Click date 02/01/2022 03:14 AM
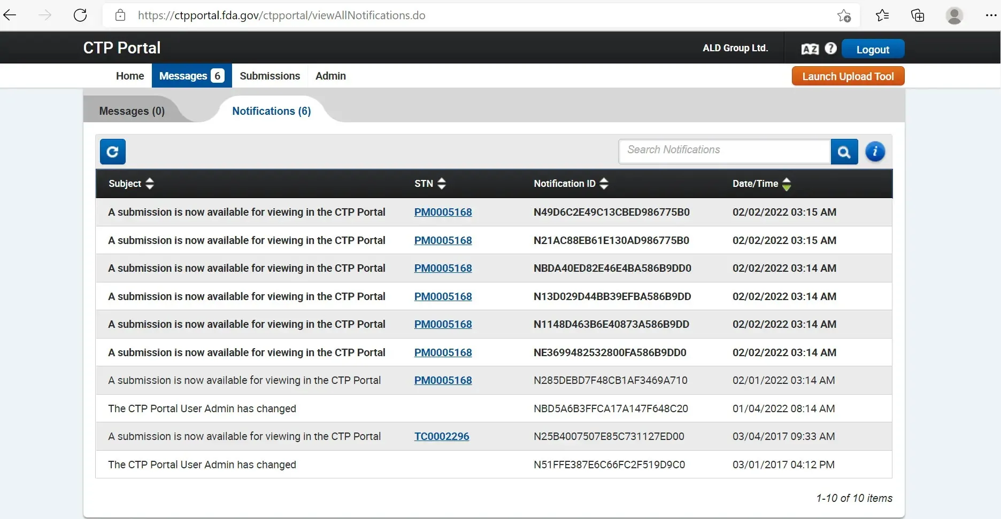The width and height of the screenshot is (1001, 519). (783, 380)
